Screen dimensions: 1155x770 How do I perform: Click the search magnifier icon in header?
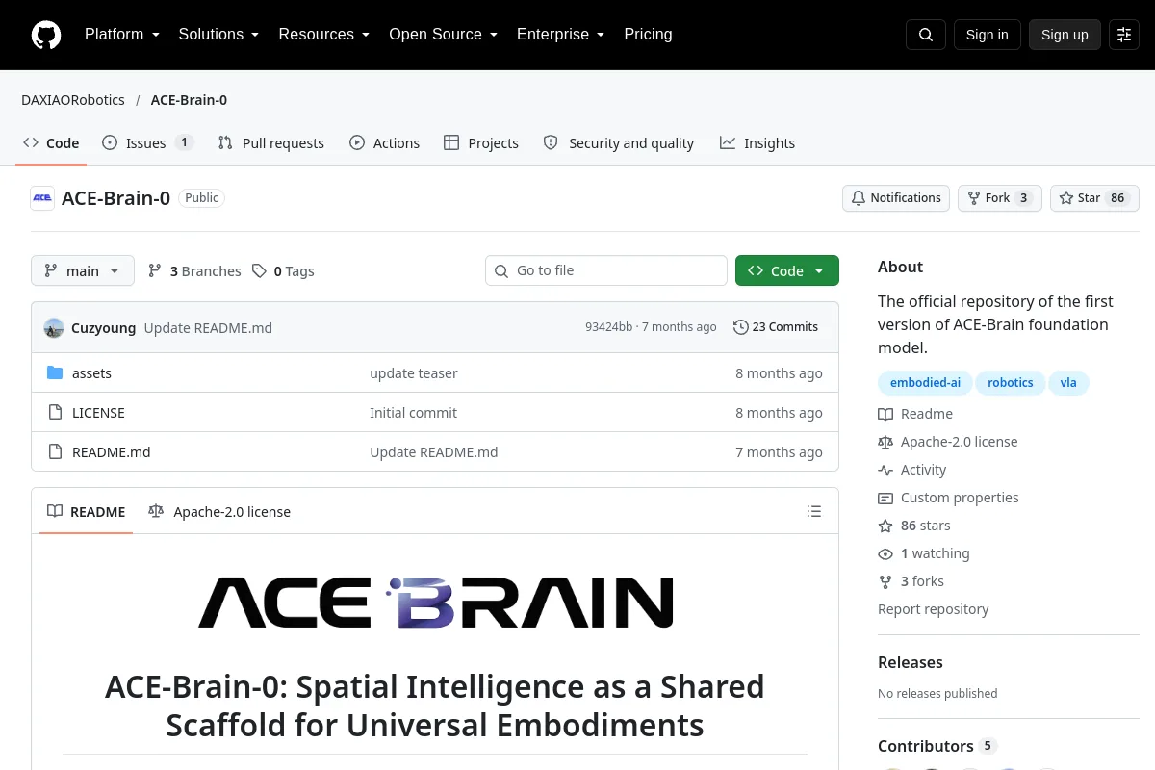tap(926, 35)
